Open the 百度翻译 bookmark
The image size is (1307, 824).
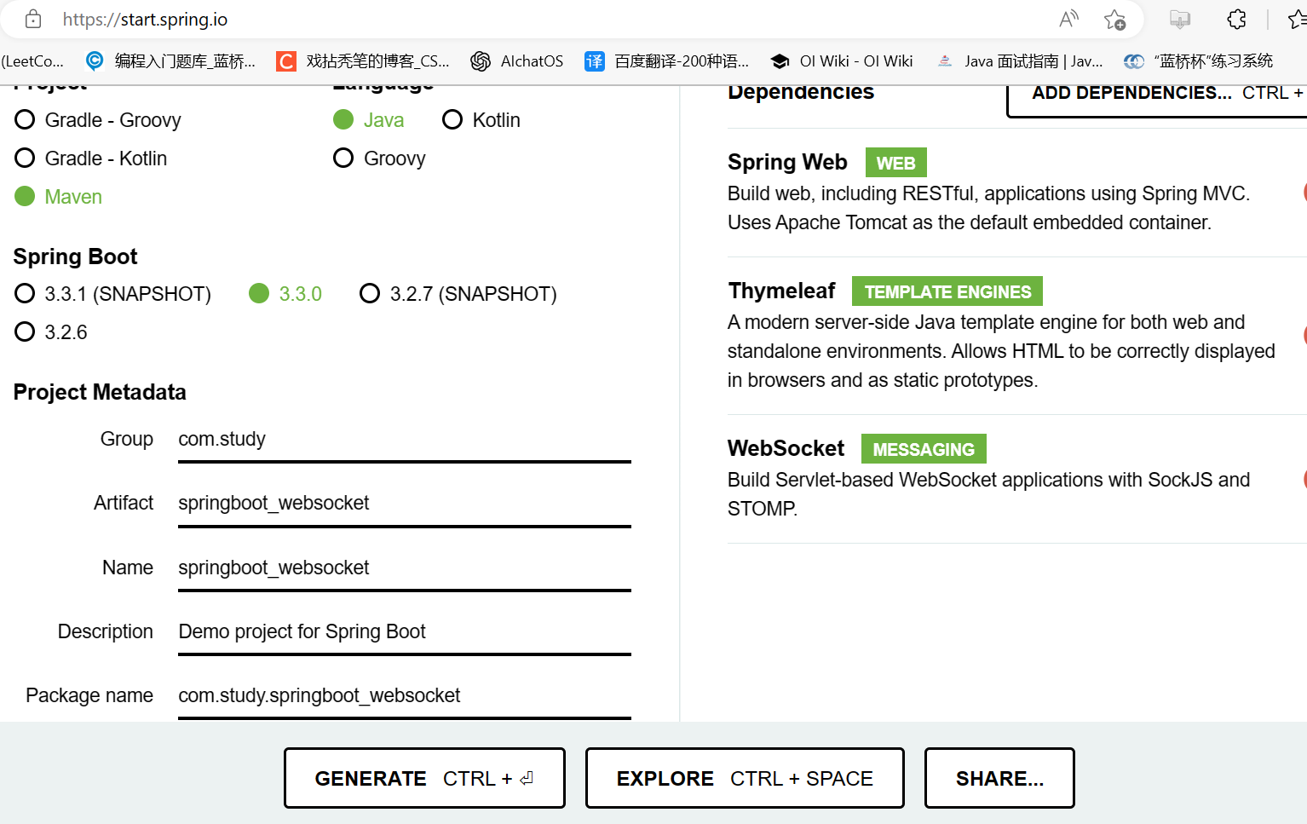(x=670, y=61)
